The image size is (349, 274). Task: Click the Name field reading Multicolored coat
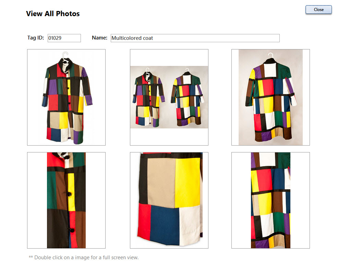(195, 38)
